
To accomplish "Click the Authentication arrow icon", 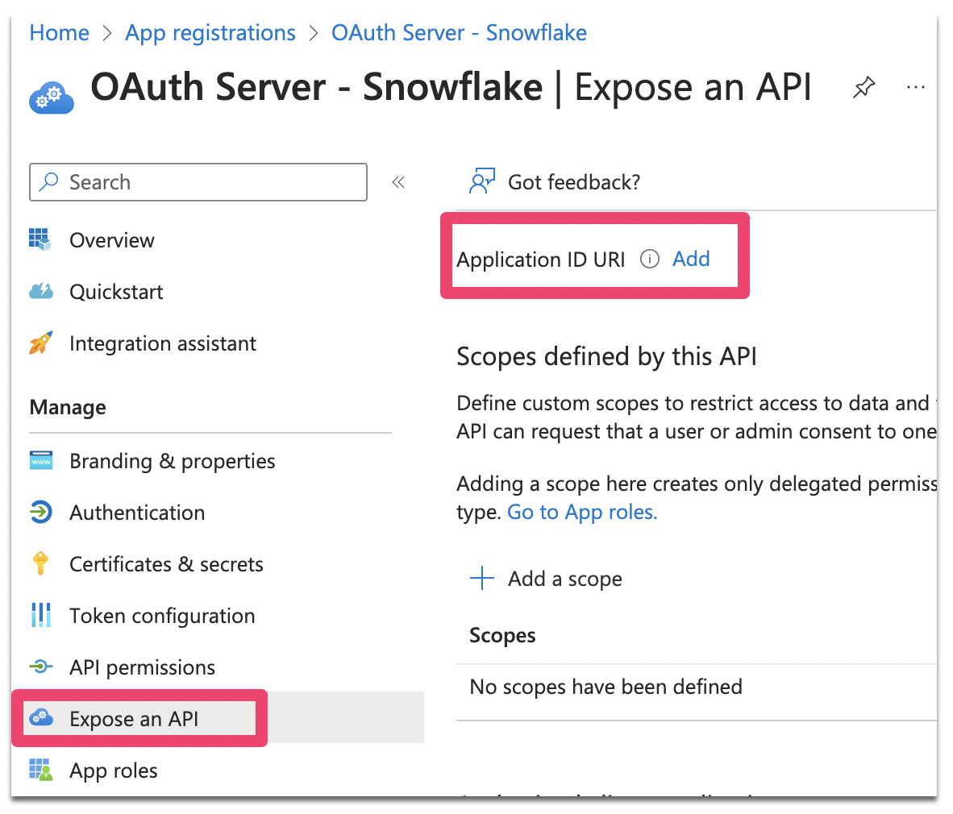I will coord(41,512).
